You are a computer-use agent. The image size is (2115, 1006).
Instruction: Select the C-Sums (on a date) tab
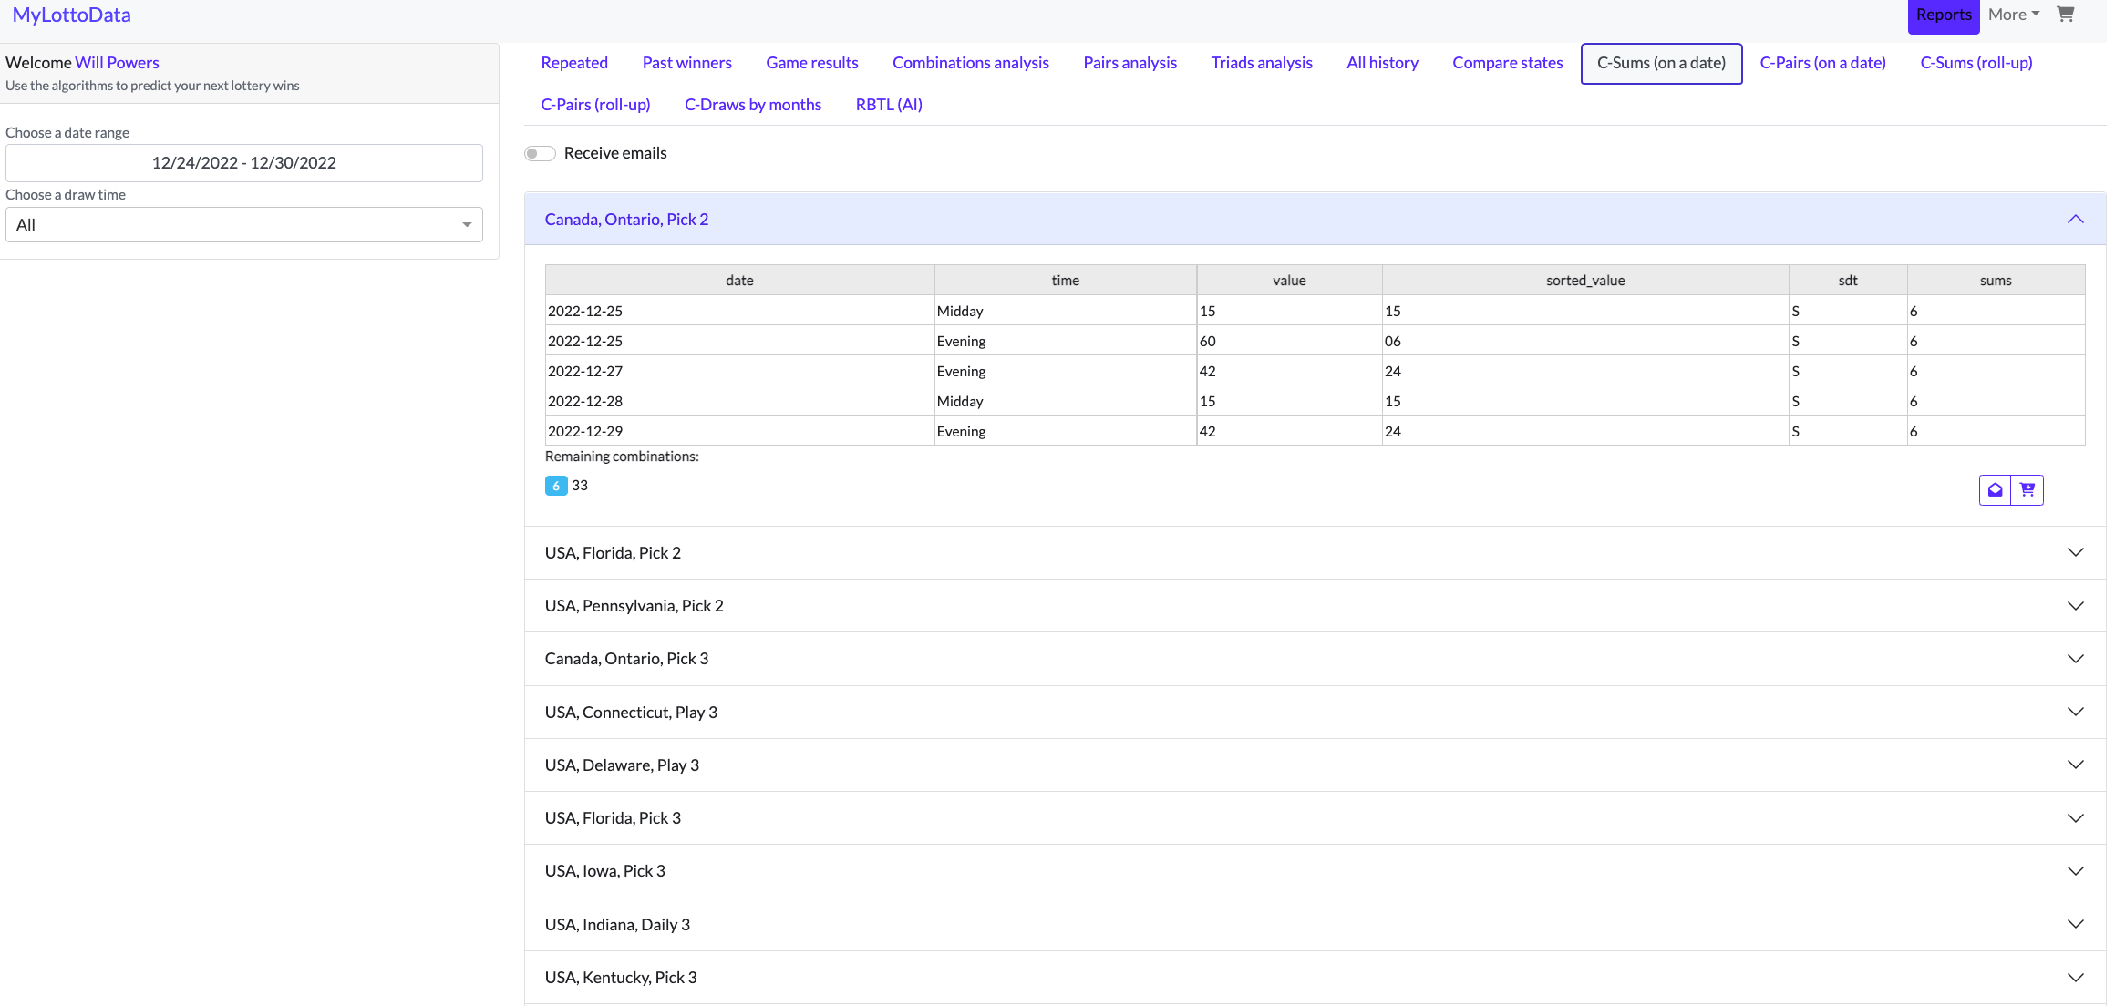1661,63
